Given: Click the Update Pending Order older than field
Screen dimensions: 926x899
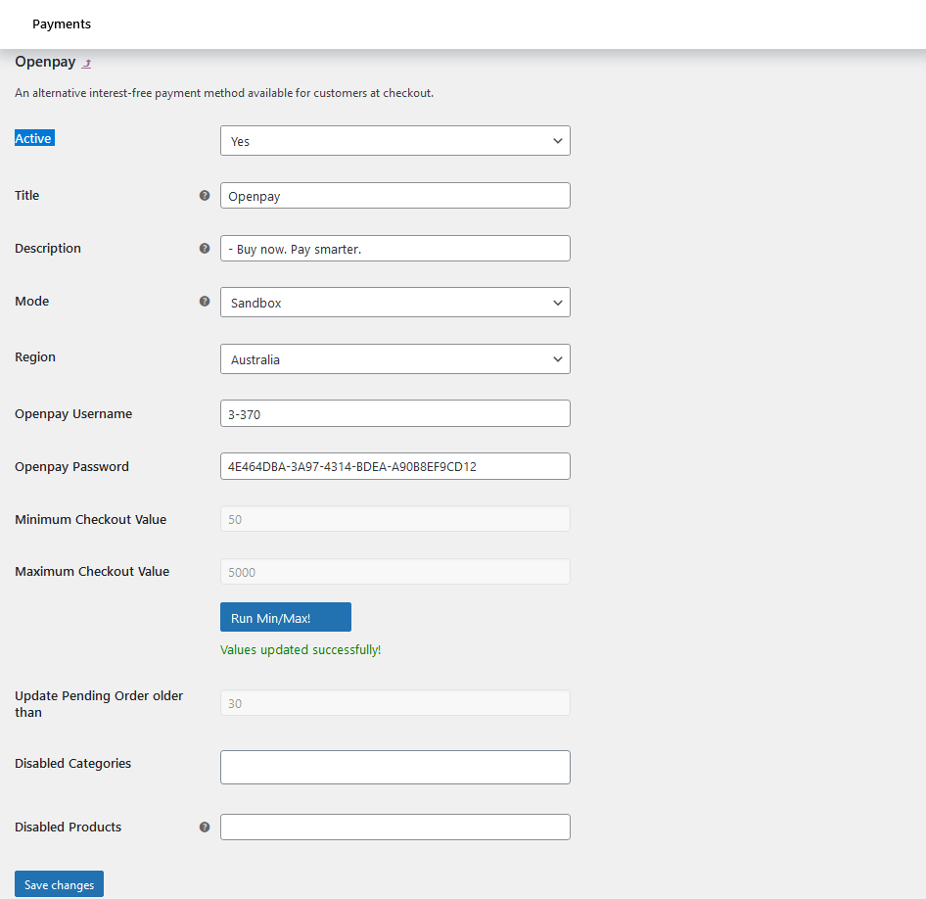Looking at the screenshot, I should 394,703.
